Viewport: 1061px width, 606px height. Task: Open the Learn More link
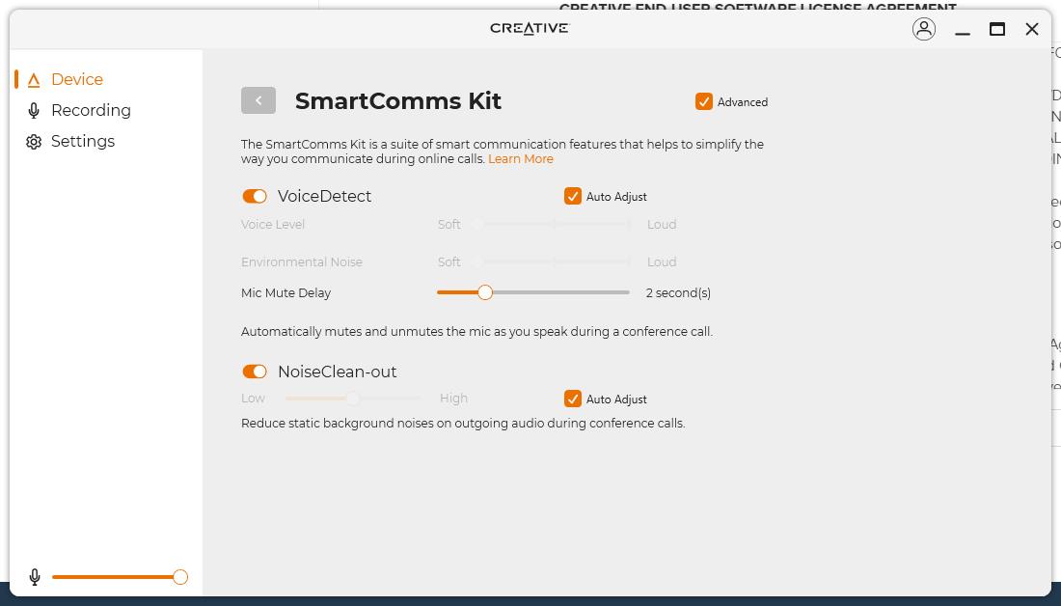(x=521, y=158)
